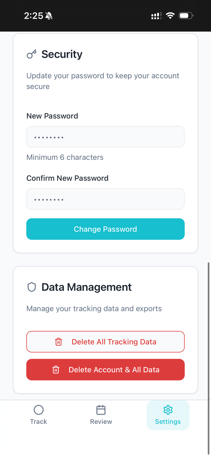Screen dimensions: 211x457
Task: Open the Review tab
Action: coord(101,414)
